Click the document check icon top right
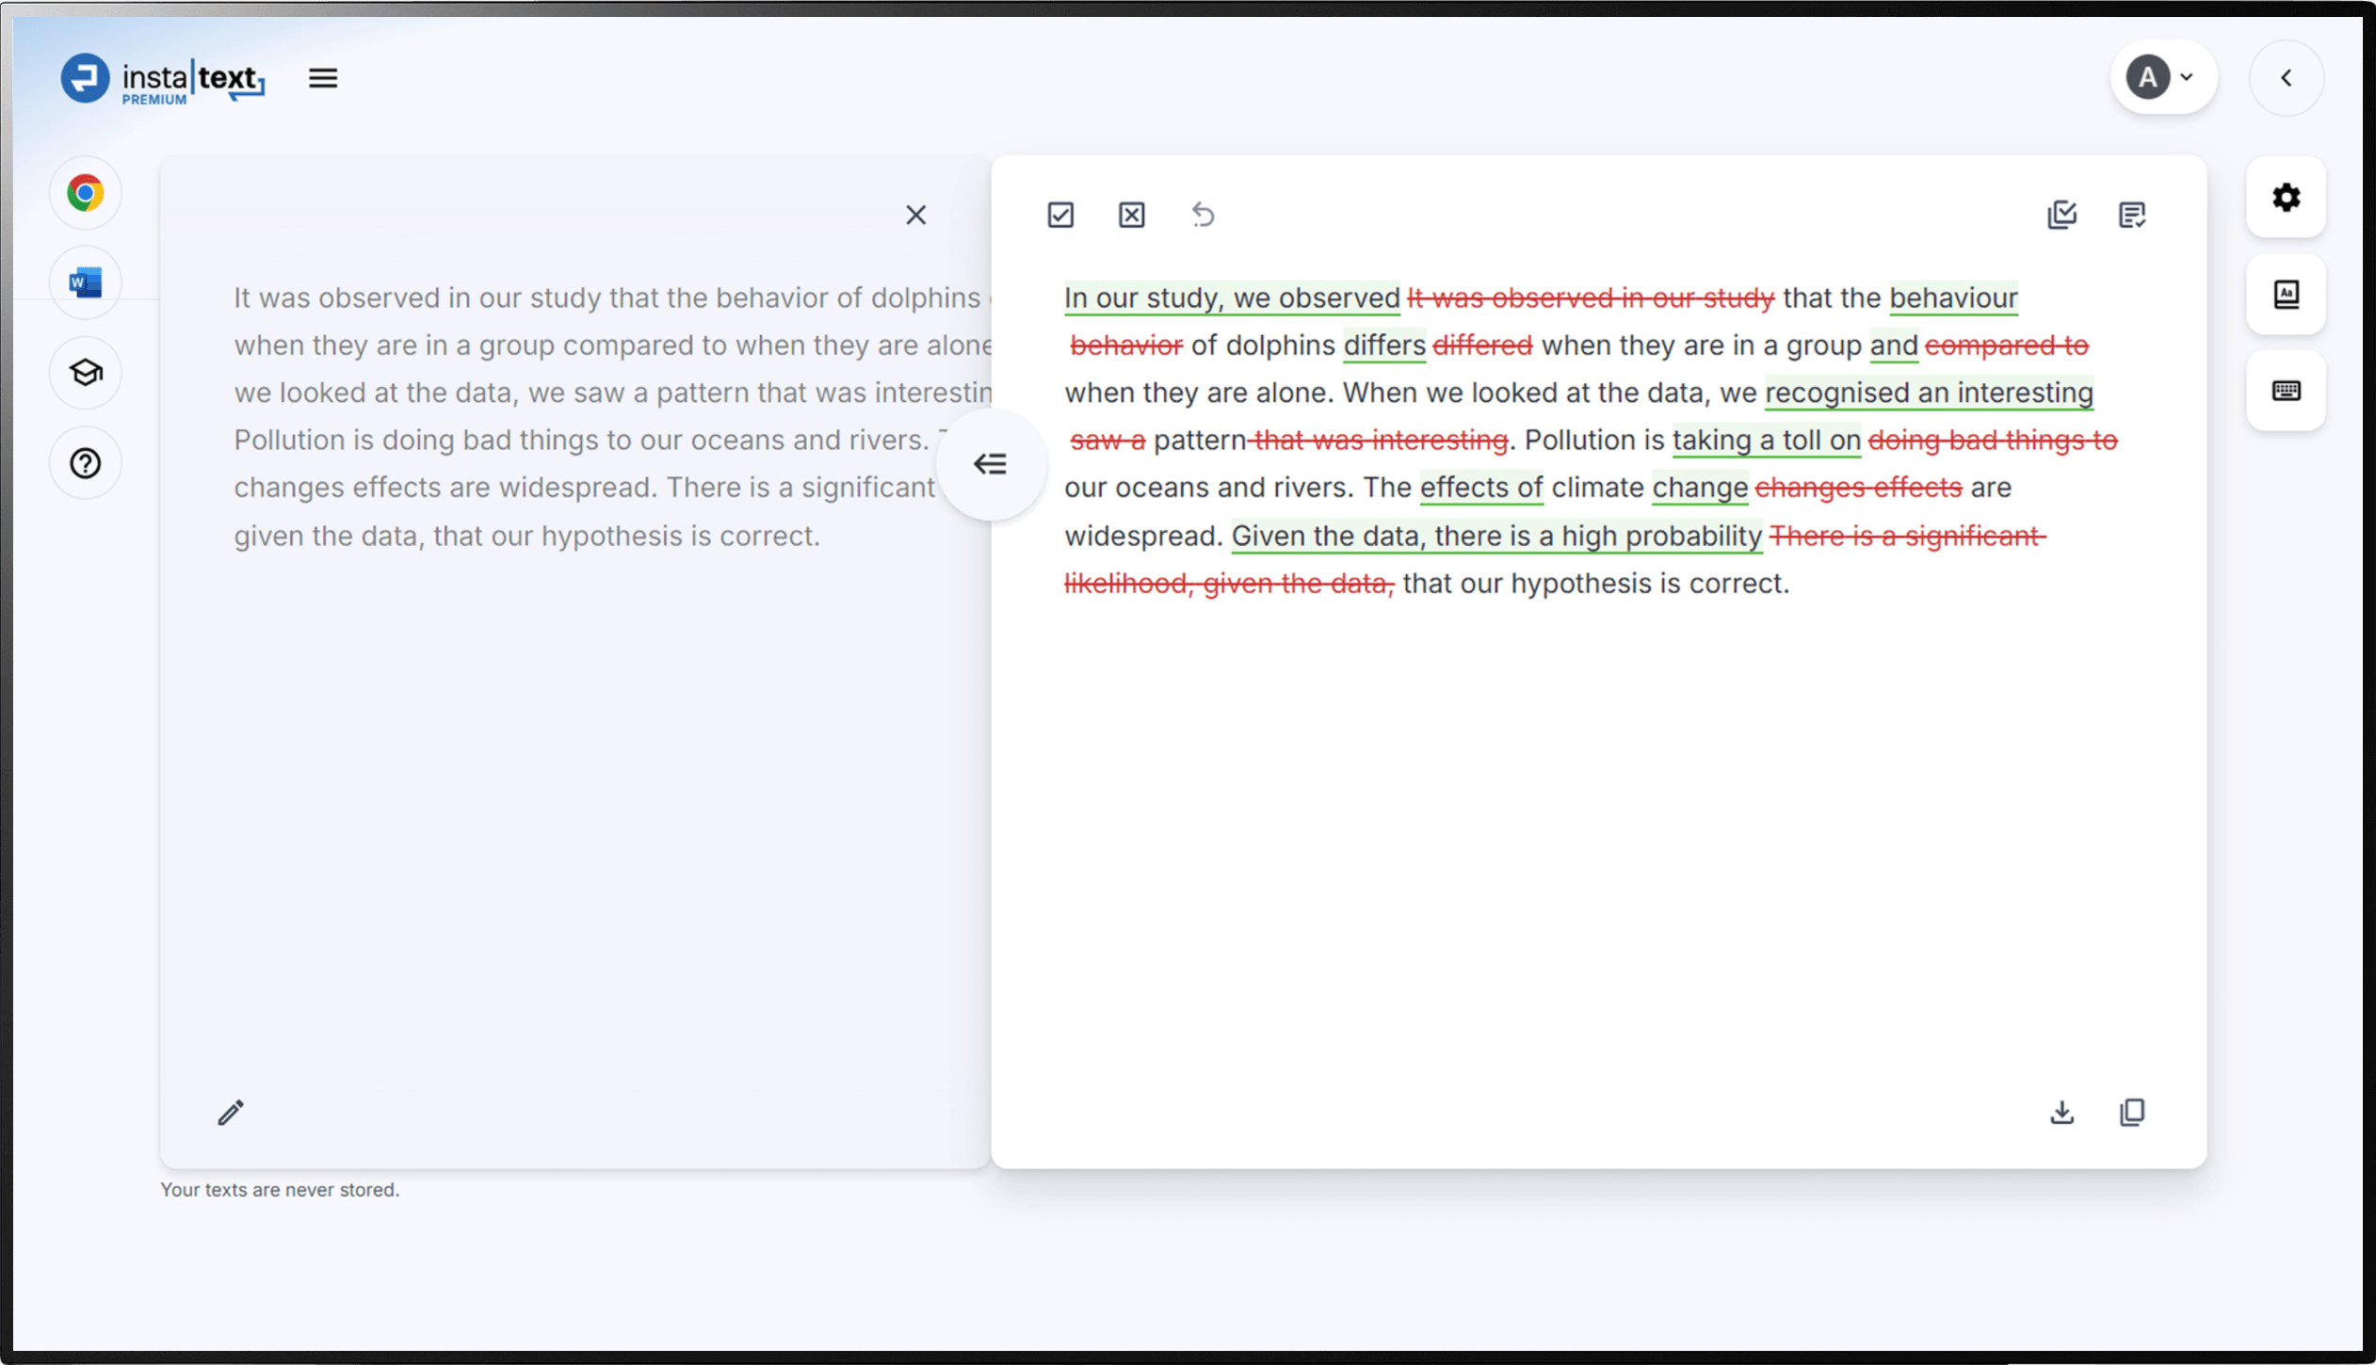Image resolution: width=2376 pixels, height=1365 pixels. pyautogui.click(x=2132, y=216)
